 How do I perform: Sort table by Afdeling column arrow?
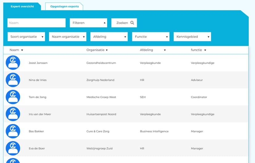165,50
